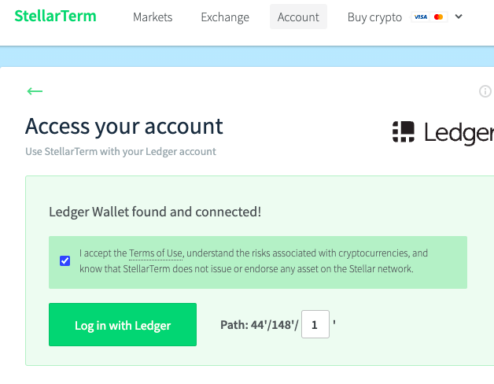This screenshot has height=384, width=494.
Task: Open the Buy crypto option
Action: tap(374, 17)
